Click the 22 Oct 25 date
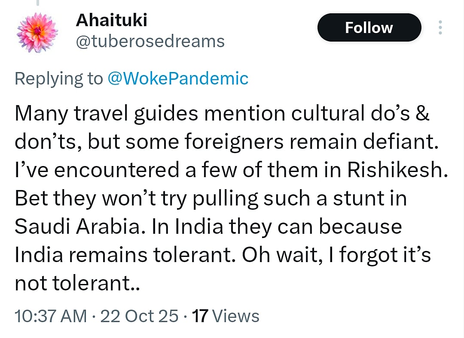The width and height of the screenshot is (464, 338). point(139,316)
